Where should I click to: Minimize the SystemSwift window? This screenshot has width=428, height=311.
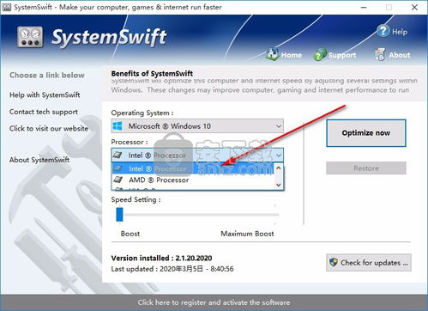click(364, 8)
